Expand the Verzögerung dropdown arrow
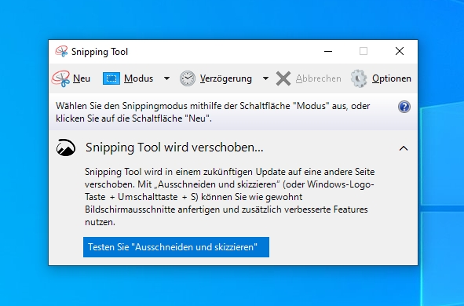This screenshot has width=464, height=306. coord(265,78)
